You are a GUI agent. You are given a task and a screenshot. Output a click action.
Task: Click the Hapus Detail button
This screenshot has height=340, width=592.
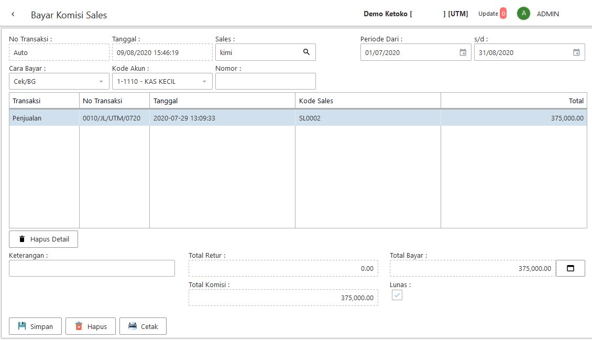[x=43, y=239]
